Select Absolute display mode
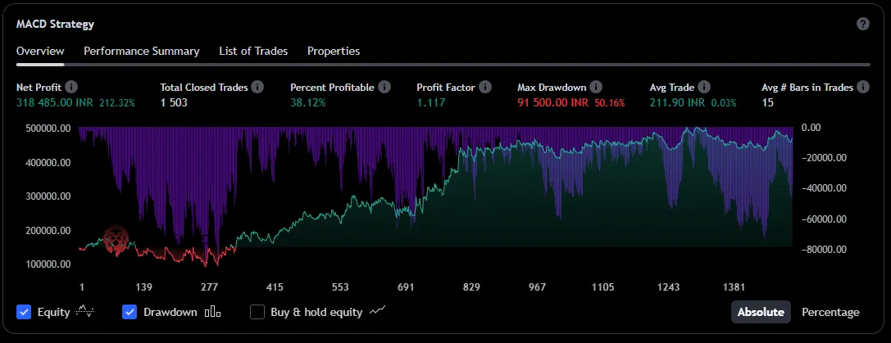891x343 pixels. 761,312
